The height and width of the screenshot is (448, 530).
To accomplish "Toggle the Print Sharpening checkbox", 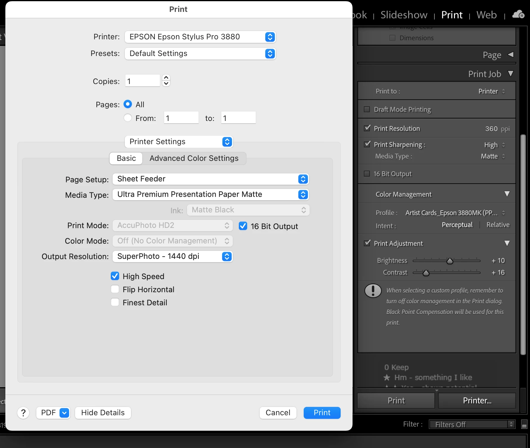I will pos(367,144).
